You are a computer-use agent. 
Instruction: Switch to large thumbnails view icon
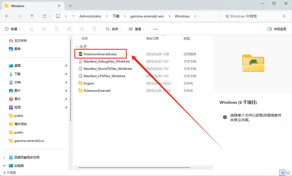click(288, 173)
